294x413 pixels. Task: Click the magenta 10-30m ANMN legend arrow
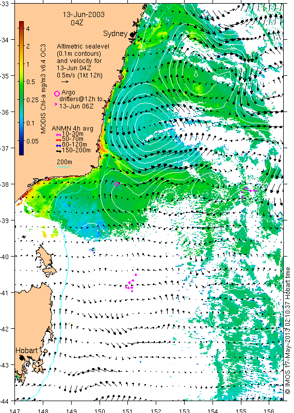(x=59, y=135)
